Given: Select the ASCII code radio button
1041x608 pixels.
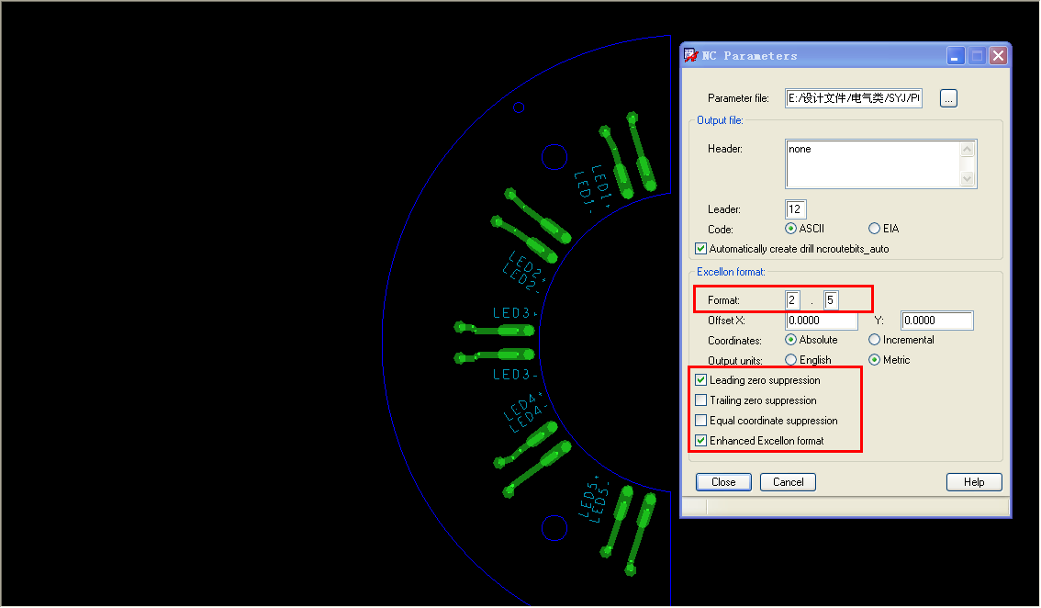Looking at the screenshot, I should point(790,229).
